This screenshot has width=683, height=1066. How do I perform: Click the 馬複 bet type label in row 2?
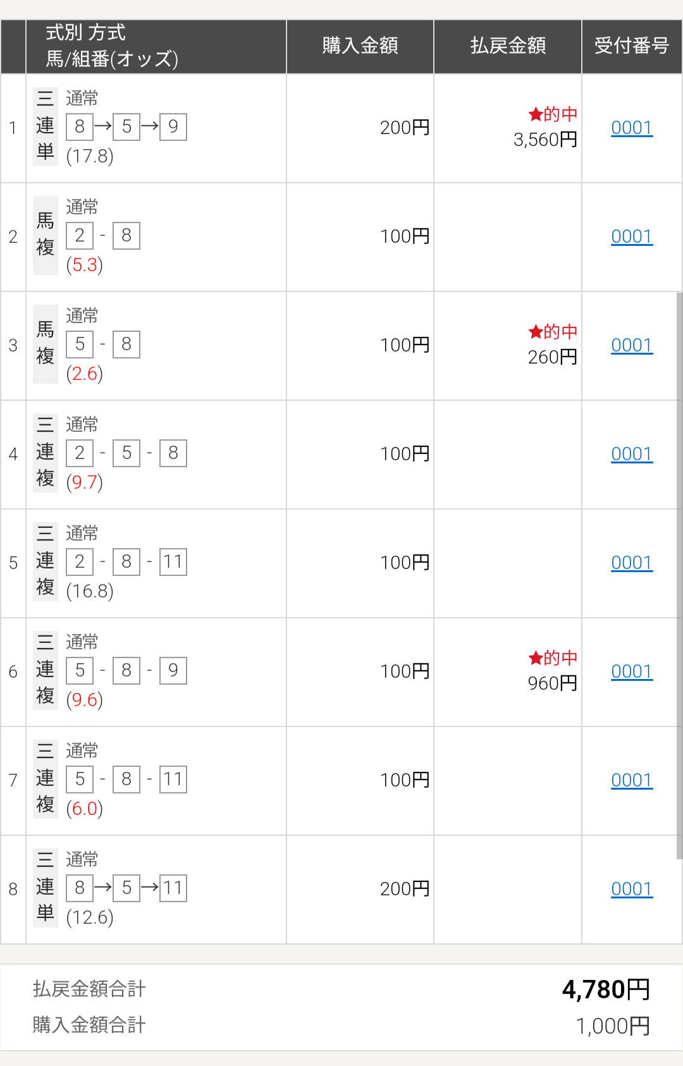(46, 235)
